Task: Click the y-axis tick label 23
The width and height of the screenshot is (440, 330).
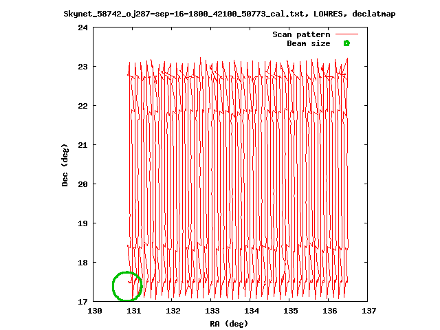Action: pos(82,67)
